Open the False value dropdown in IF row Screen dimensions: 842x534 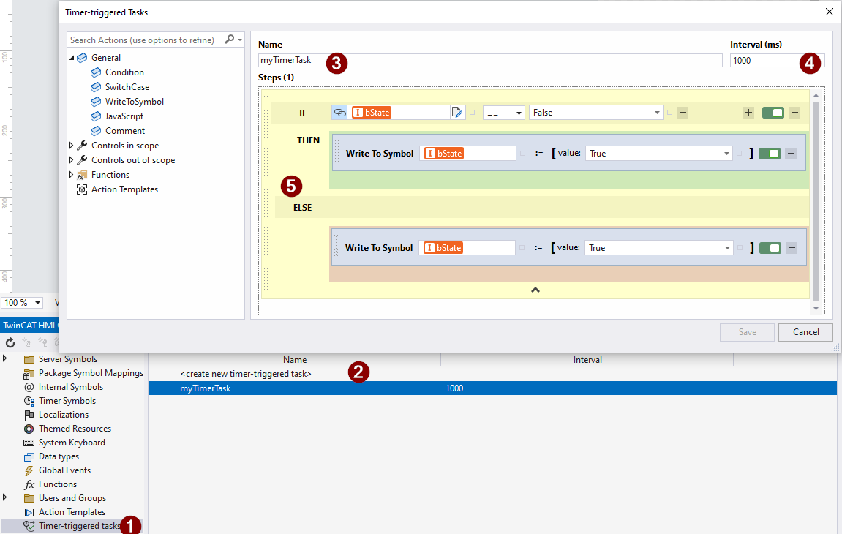(x=595, y=112)
